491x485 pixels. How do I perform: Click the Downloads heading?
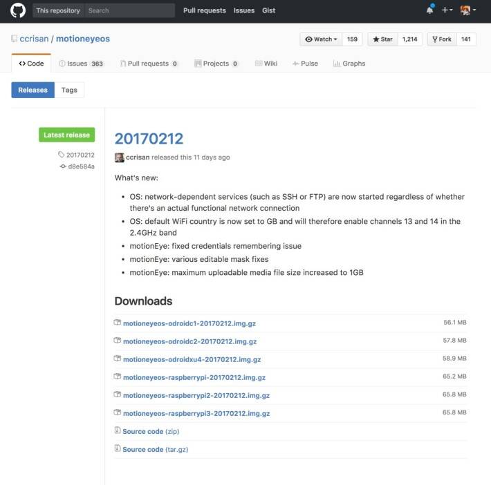click(x=143, y=301)
